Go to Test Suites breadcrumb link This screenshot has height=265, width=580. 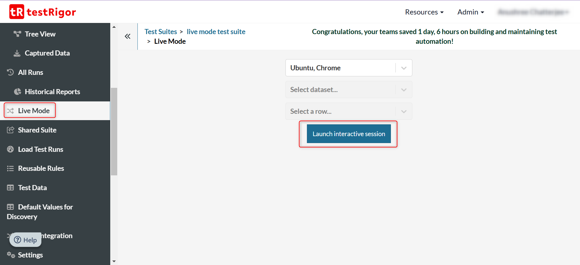coord(161,32)
